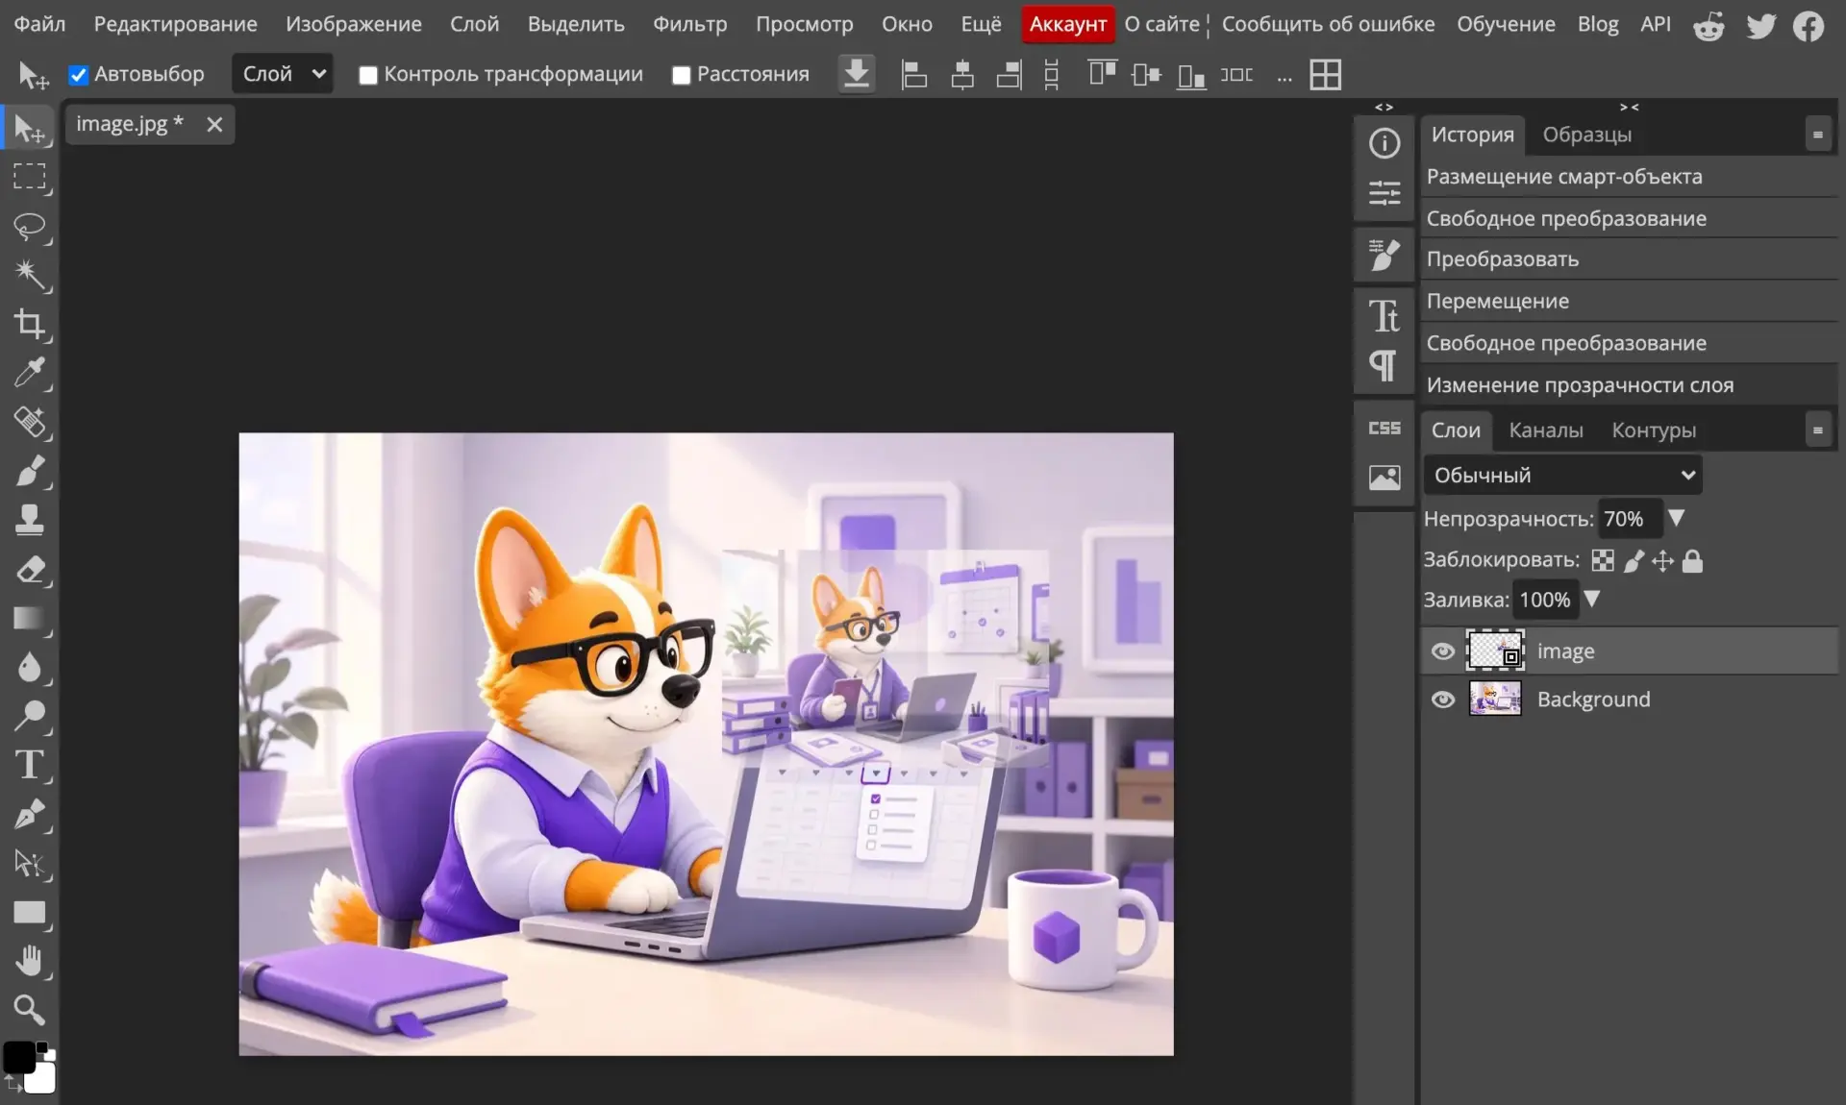
Task: Open the Info panel icon
Action: pos(1384,143)
